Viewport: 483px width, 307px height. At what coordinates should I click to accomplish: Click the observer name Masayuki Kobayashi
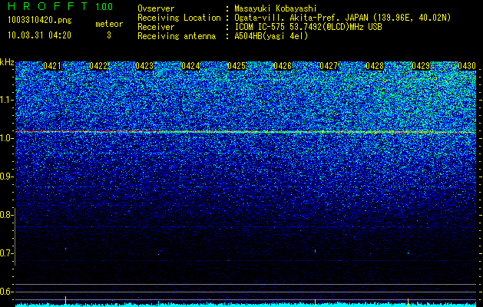point(276,8)
